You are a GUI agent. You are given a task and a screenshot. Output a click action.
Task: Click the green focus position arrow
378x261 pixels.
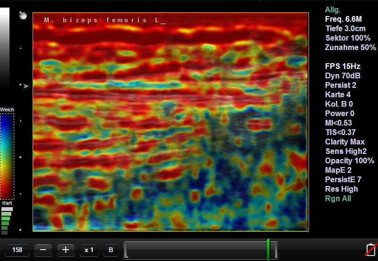26,86
